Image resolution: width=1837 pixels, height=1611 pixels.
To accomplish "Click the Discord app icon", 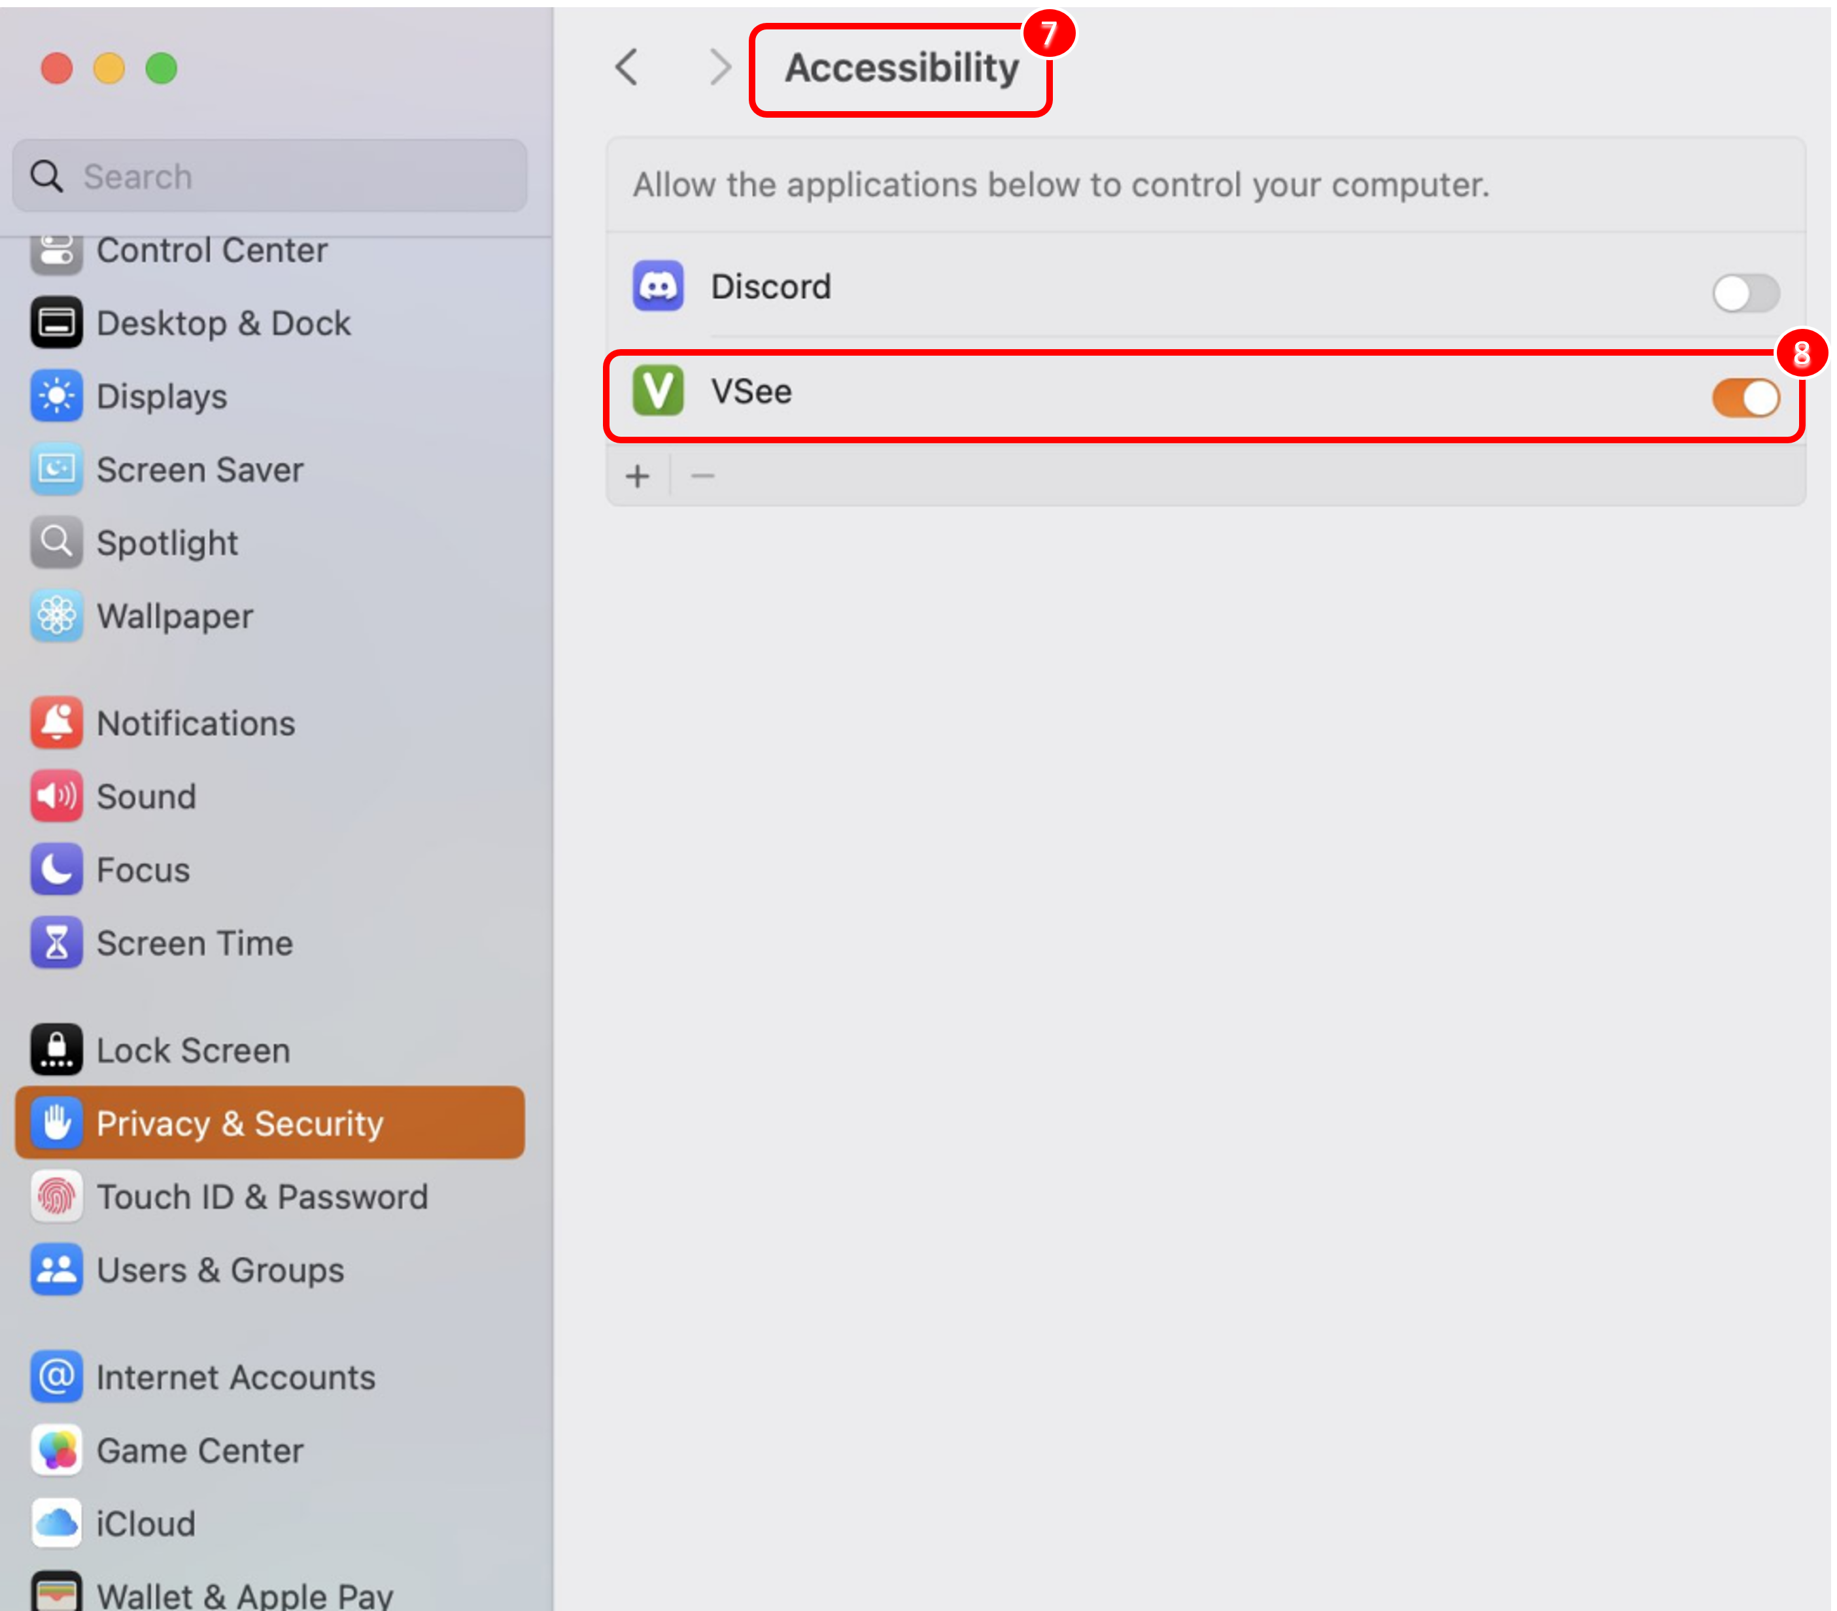I will pos(658,286).
